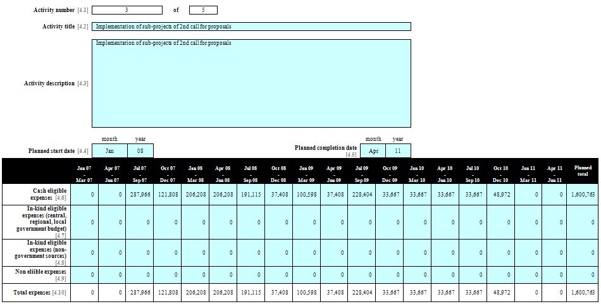Click the planned completion month field Apr
The image size is (601, 304).
pos(373,151)
